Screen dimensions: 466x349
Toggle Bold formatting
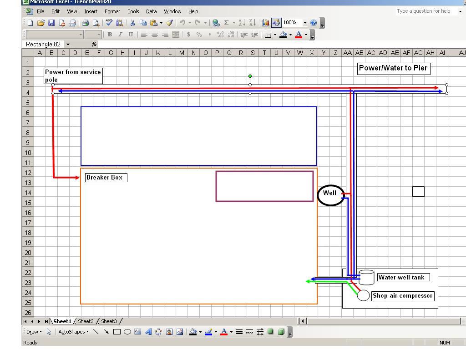[x=110, y=35]
